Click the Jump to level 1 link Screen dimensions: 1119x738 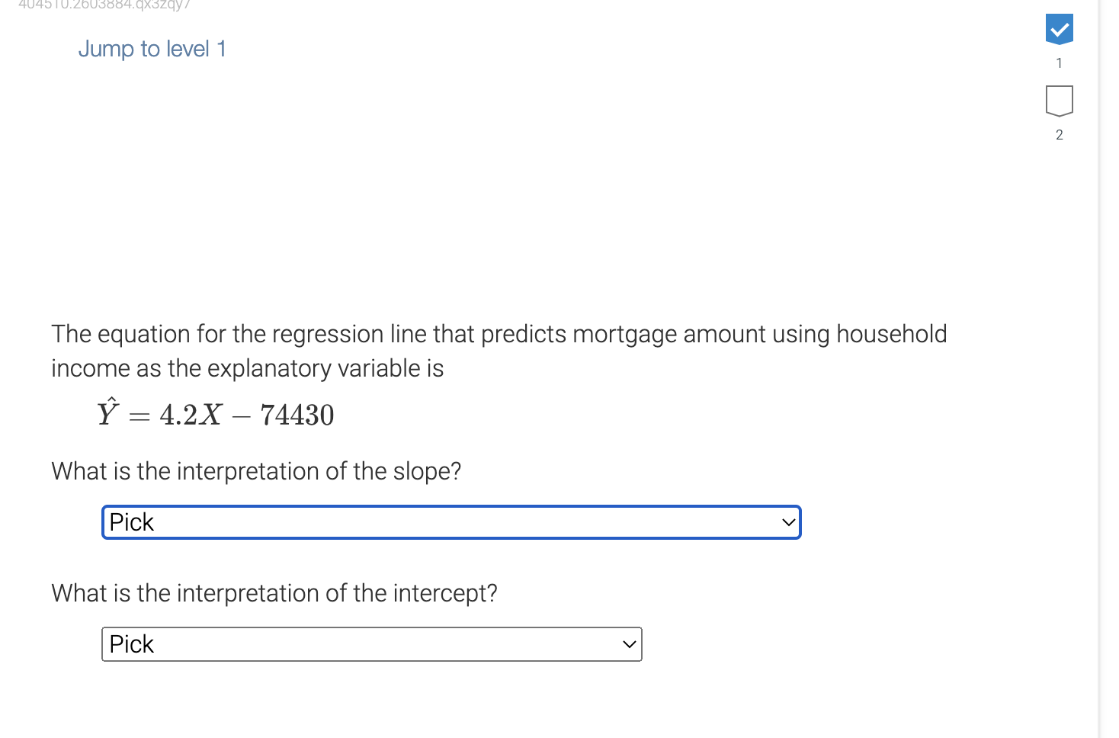tap(152, 49)
